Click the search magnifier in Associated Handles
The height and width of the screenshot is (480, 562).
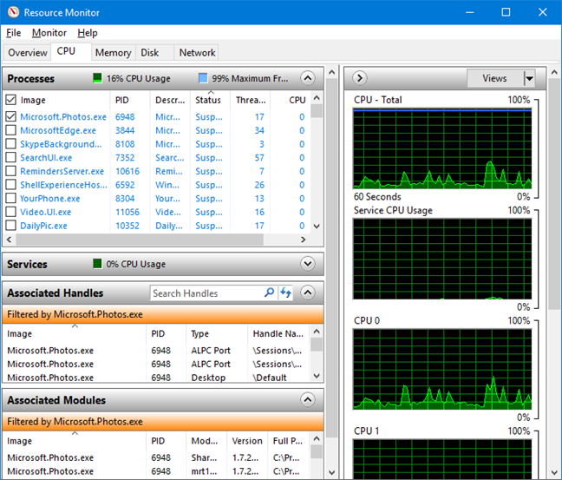269,293
